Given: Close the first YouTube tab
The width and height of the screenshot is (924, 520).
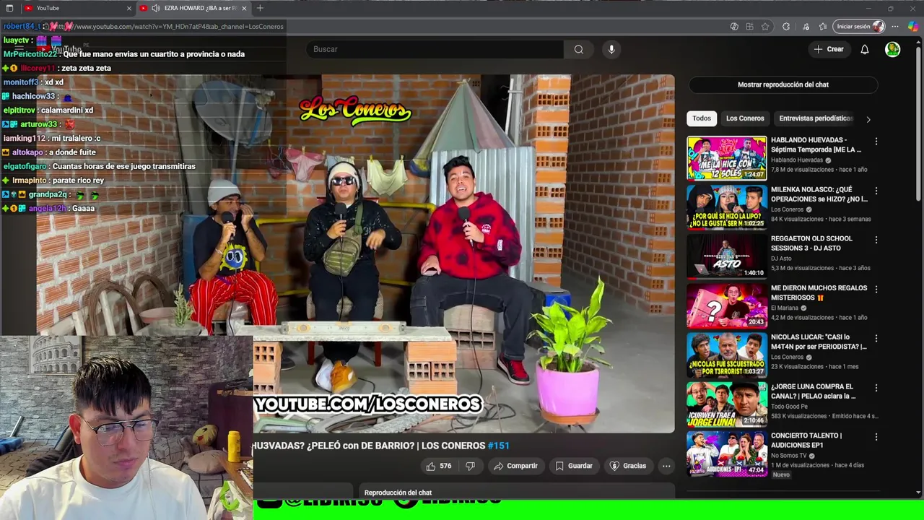Looking at the screenshot, I should [129, 8].
